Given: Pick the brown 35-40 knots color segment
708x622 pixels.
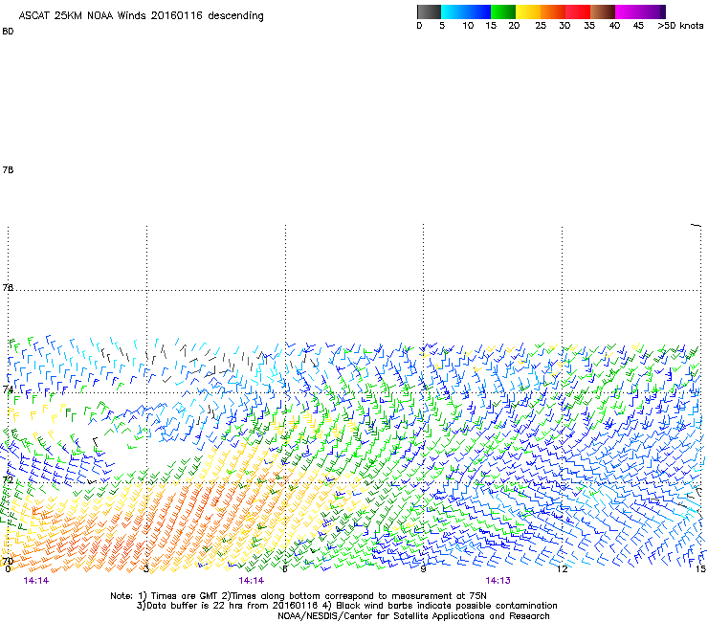Looking at the screenshot, I should (603, 11).
